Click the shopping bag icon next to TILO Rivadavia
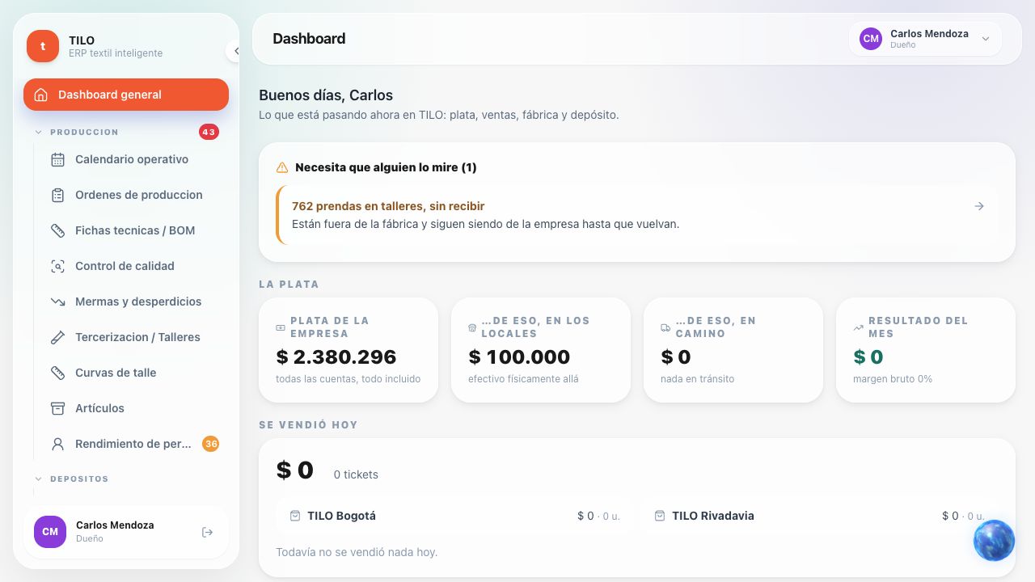The image size is (1035, 582). 660,516
